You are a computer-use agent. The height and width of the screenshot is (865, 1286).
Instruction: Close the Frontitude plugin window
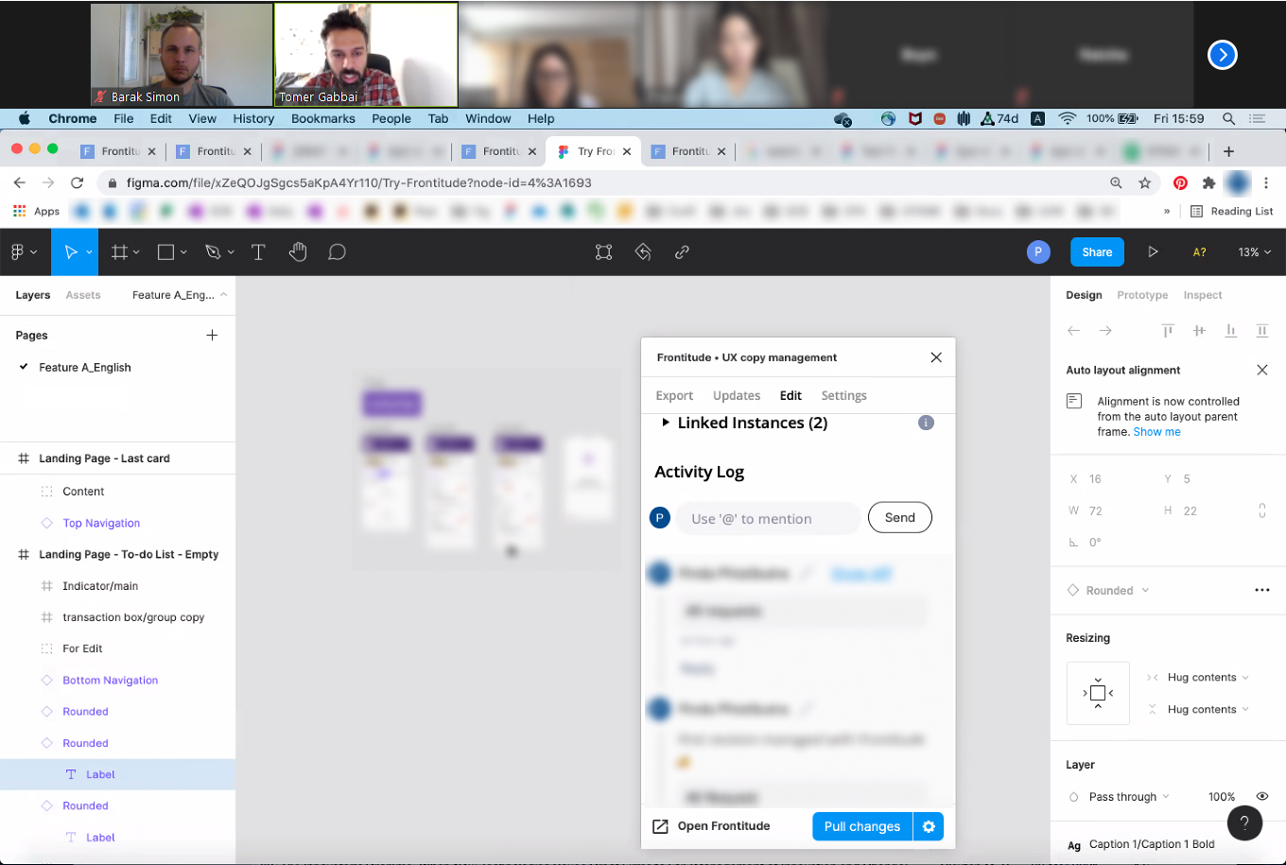click(936, 357)
